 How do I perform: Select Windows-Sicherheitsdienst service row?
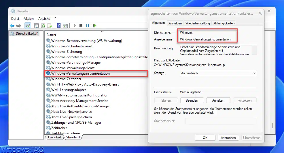pyautogui.click(x=72, y=46)
